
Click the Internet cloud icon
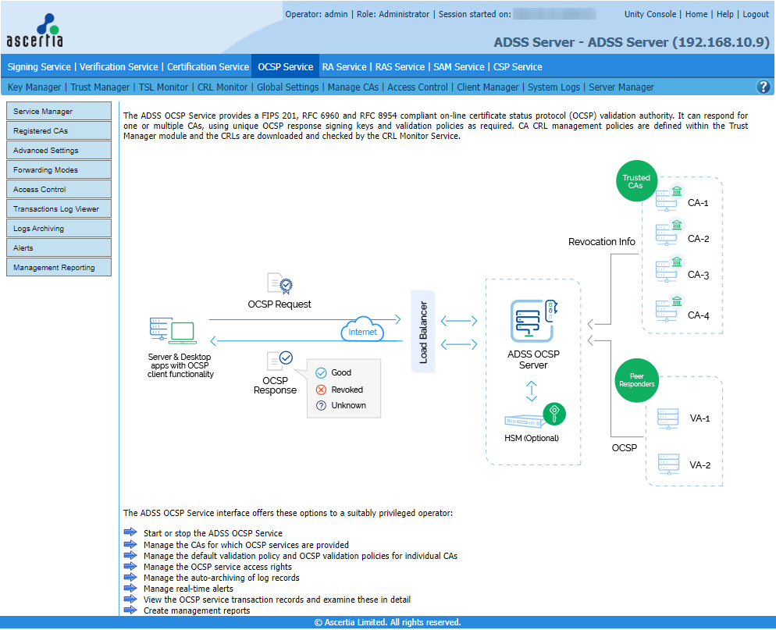click(x=362, y=329)
